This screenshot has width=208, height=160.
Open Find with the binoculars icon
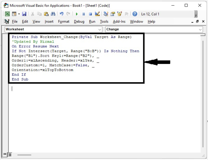[x=53, y=14]
